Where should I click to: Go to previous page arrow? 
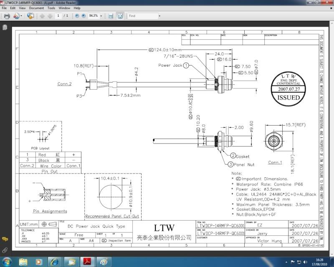[42, 16]
